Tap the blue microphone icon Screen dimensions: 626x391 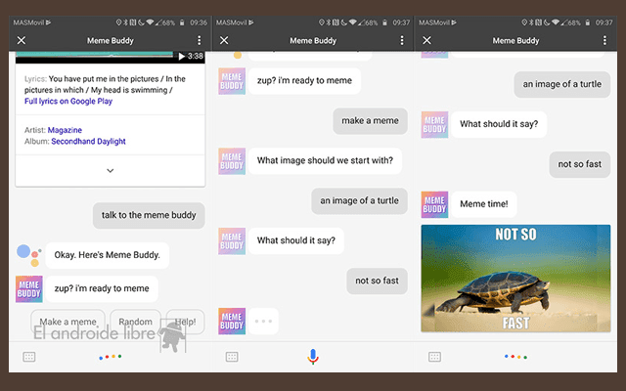click(312, 357)
